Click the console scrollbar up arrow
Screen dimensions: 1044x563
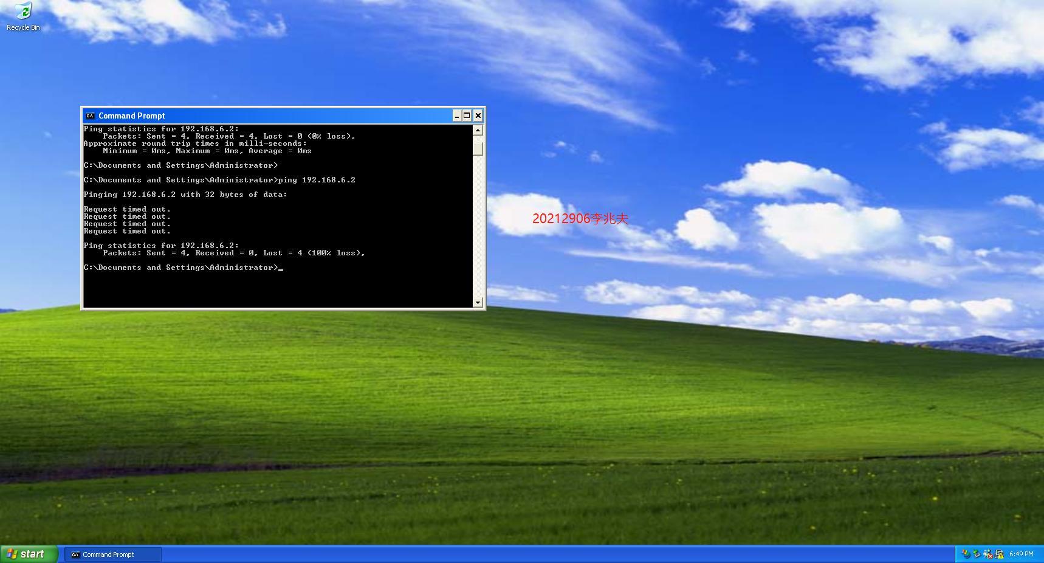(478, 130)
